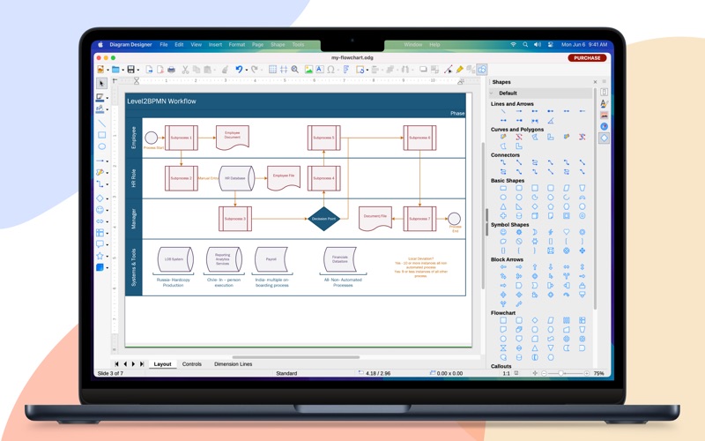The image size is (705, 441).
Task: Open the Apple menu
Action: pyautogui.click(x=100, y=45)
